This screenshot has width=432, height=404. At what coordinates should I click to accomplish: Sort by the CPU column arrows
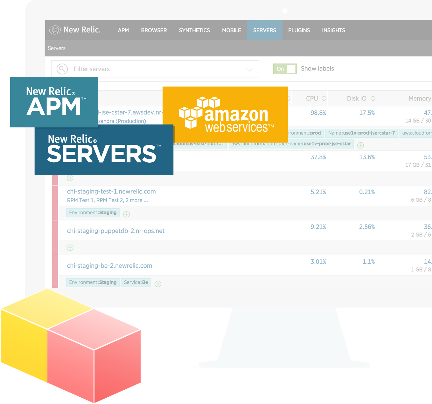click(324, 98)
